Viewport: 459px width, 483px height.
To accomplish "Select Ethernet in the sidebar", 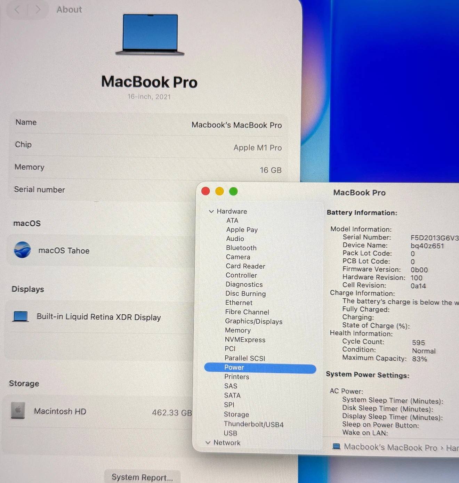I will tap(239, 303).
